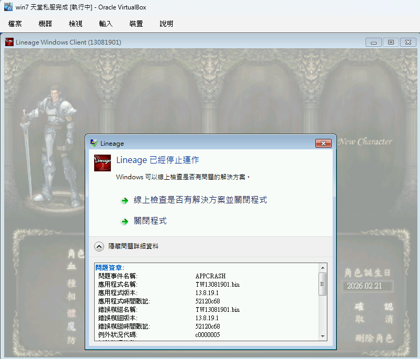Open the 機器 menu
Screen dimensions: 420x359
pos(46,24)
